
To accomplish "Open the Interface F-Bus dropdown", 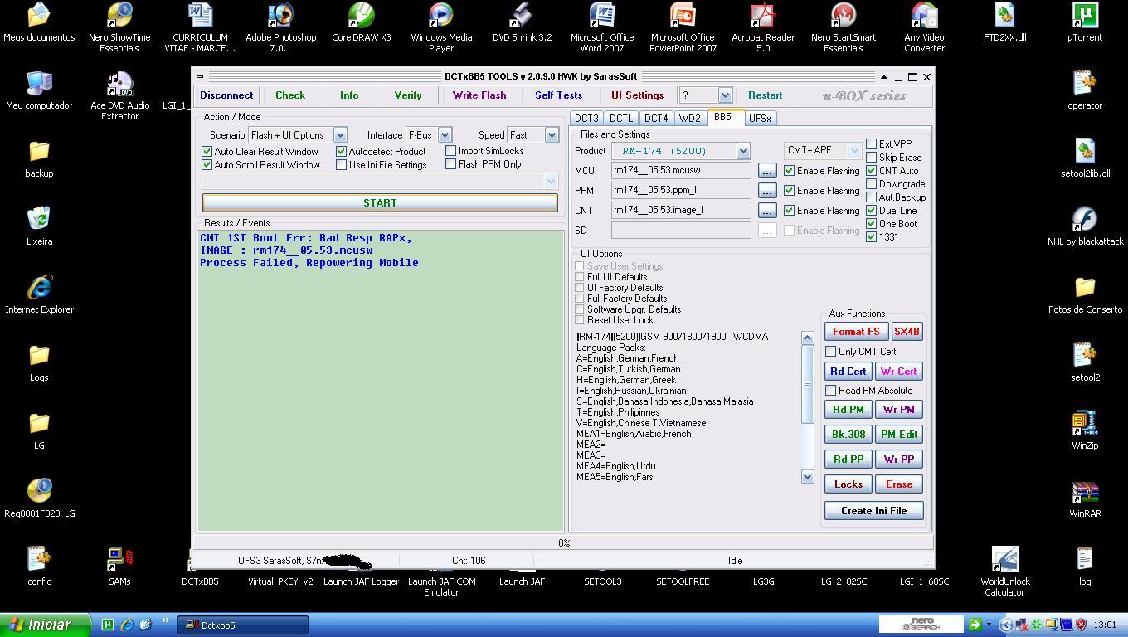I will tap(445, 135).
